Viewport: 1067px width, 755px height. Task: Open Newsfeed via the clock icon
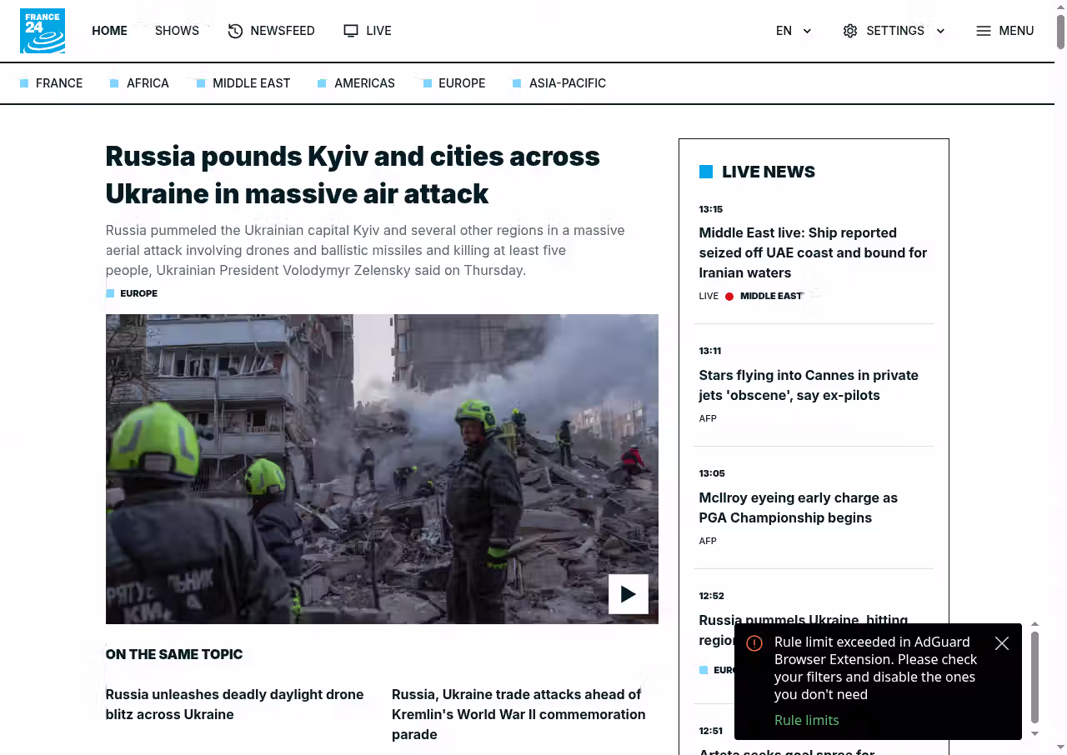235,31
